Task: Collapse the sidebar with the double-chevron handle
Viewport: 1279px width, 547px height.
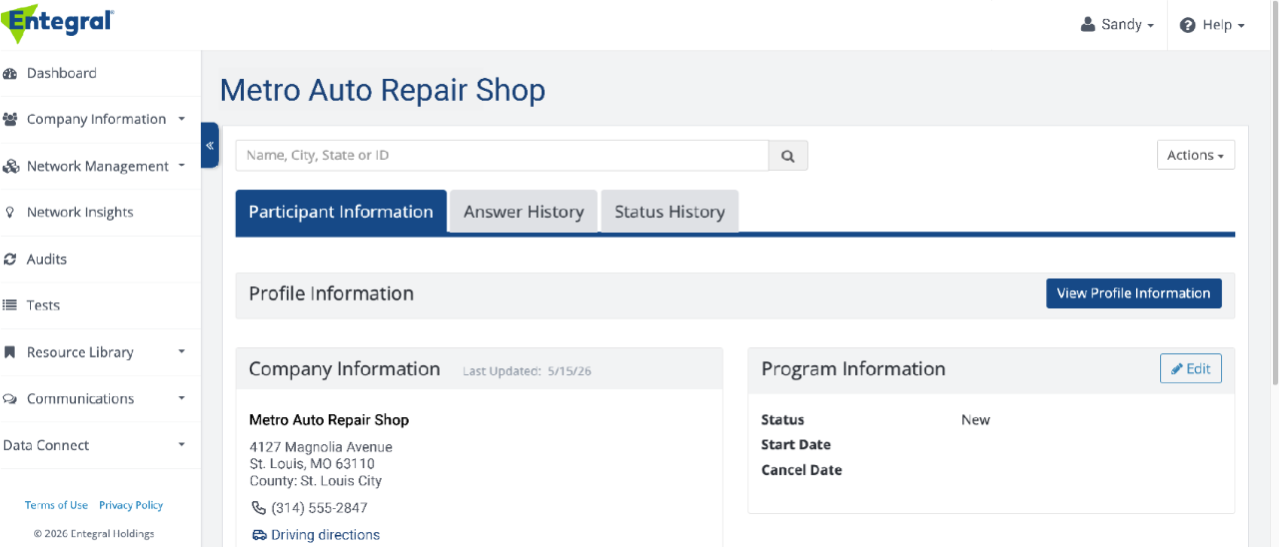Action: coord(210,146)
